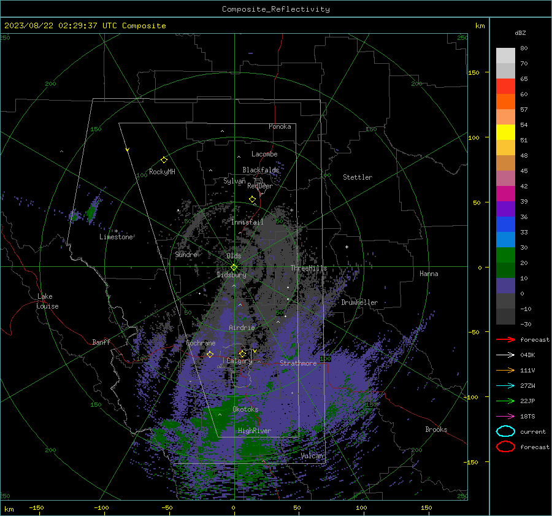Click the ThreeHills town label
The width and height of the screenshot is (552, 516).
click(309, 268)
